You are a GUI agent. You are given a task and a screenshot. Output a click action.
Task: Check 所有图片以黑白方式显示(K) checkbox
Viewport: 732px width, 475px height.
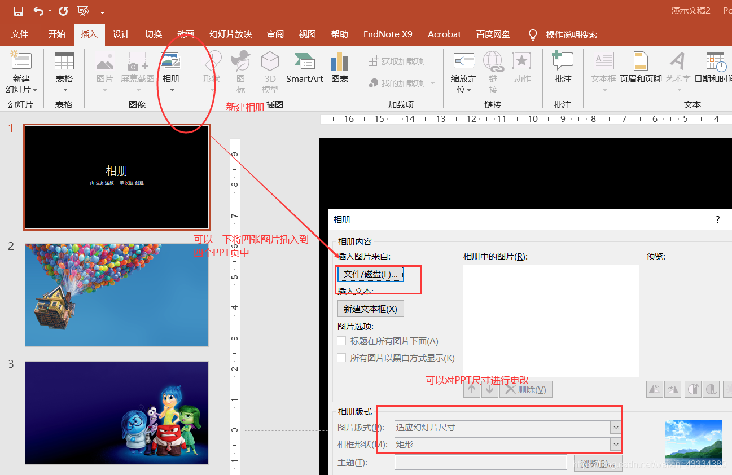tap(341, 358)
